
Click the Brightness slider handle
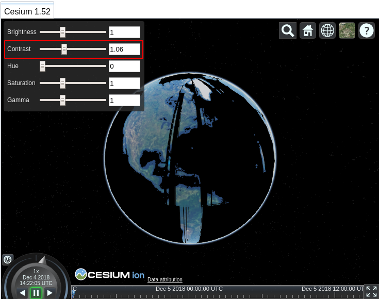[62, 32]
